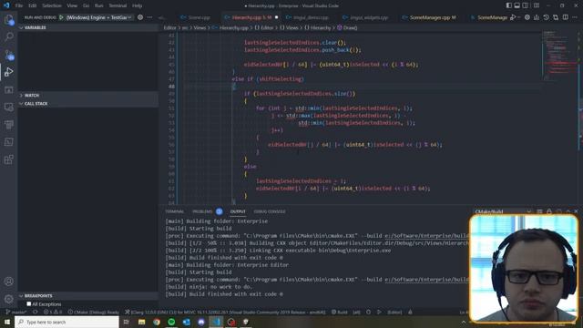
Task: Click CMake (Debug) Ready status item
Action: [x=94, y=312]
